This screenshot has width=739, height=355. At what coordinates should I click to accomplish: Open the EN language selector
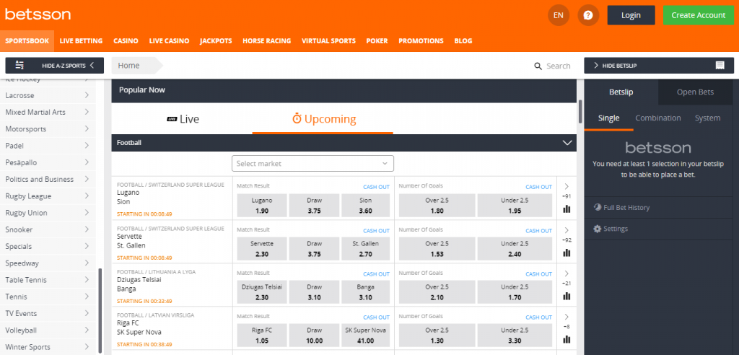[558, 15]
